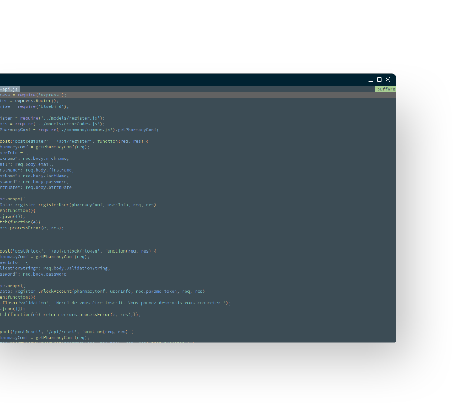Place cursor on req.body.birthDate

pos(48,187)
